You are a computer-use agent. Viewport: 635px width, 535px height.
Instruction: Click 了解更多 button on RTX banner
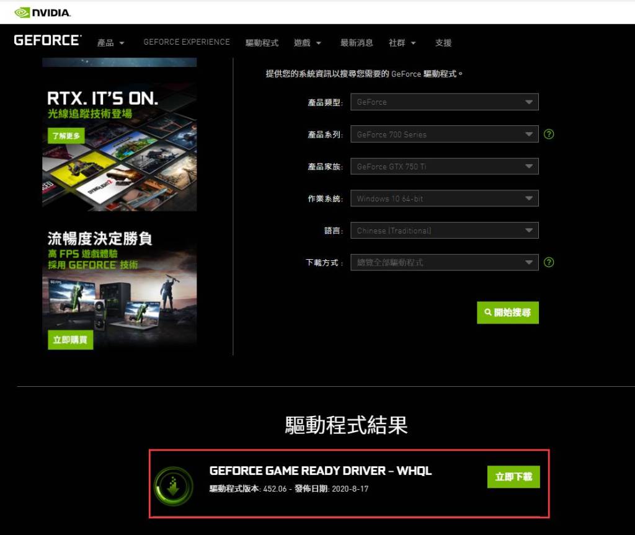66,136
